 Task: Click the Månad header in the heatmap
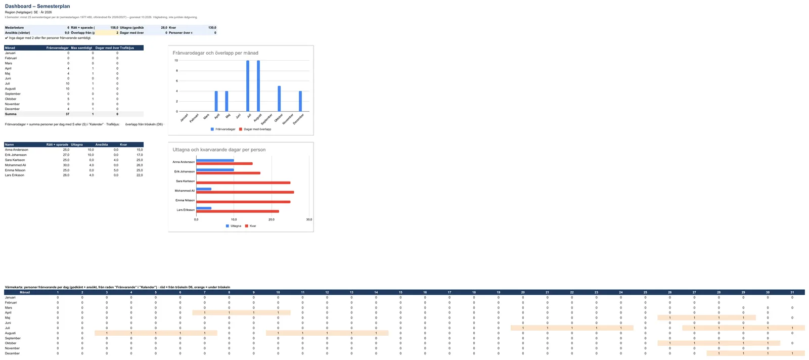click(25, 292)
